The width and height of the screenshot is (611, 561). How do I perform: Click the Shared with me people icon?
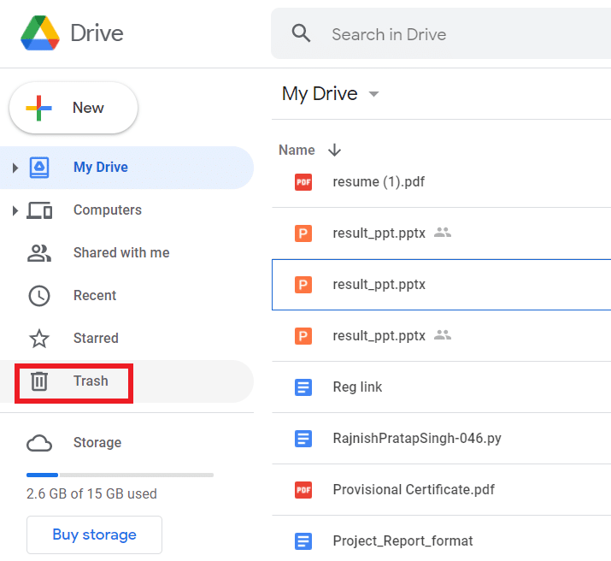coord(39,253)
